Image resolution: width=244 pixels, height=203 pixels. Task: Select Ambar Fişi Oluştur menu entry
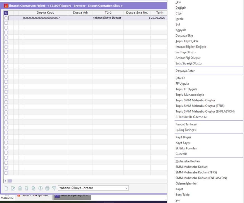tap(188, 58)
